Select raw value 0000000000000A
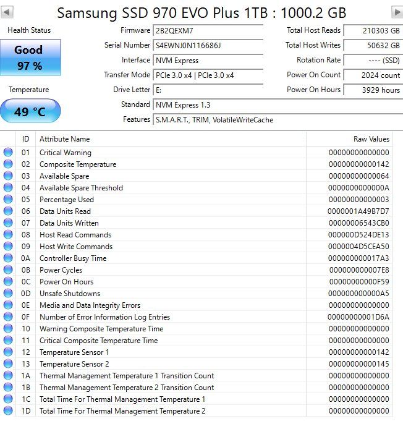Screen dimensions: 403x442 pyautogui.click(x=358, y=188)
